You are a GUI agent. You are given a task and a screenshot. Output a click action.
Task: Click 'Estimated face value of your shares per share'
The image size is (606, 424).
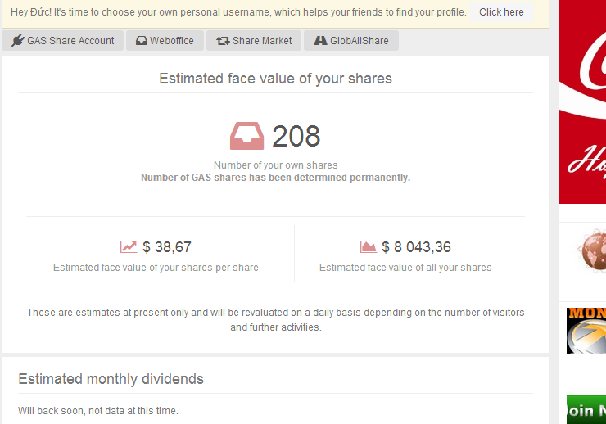pyautogui.click(x=156, y=268)
